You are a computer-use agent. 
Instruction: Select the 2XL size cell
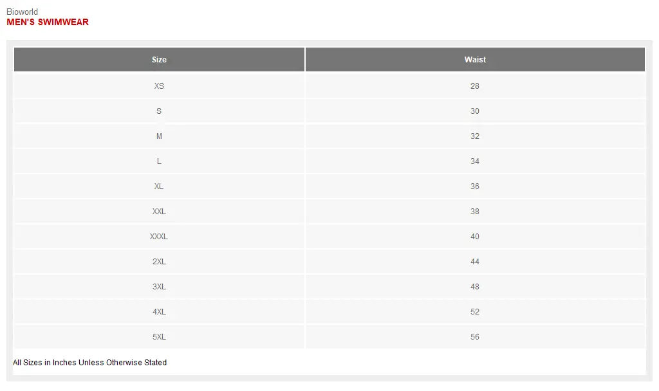tap(159, 262)
